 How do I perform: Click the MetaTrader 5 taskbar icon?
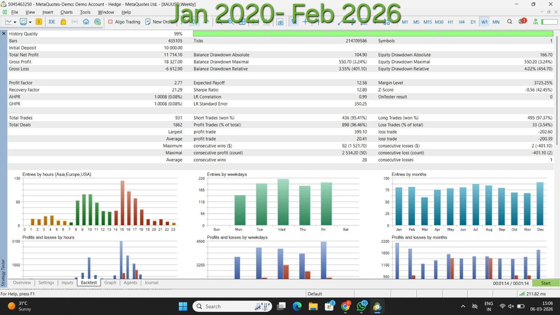[x=377, y=307]
